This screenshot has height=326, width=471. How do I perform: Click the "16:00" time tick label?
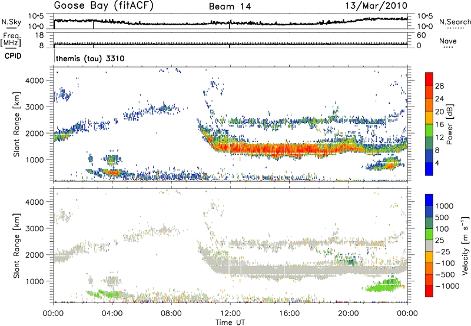(x=289, y=314)
